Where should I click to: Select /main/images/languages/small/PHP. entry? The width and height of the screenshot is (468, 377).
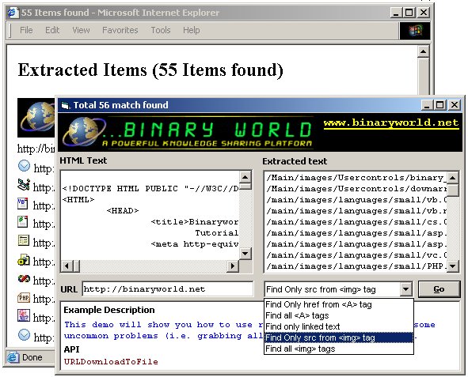point(356,266)
